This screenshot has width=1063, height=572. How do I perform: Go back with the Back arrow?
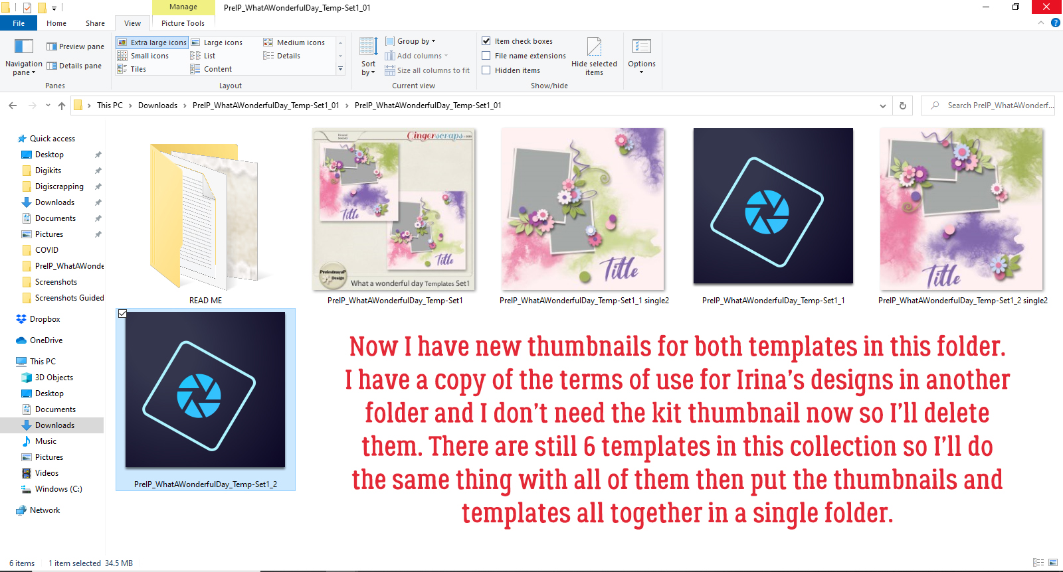pos(13,106)
